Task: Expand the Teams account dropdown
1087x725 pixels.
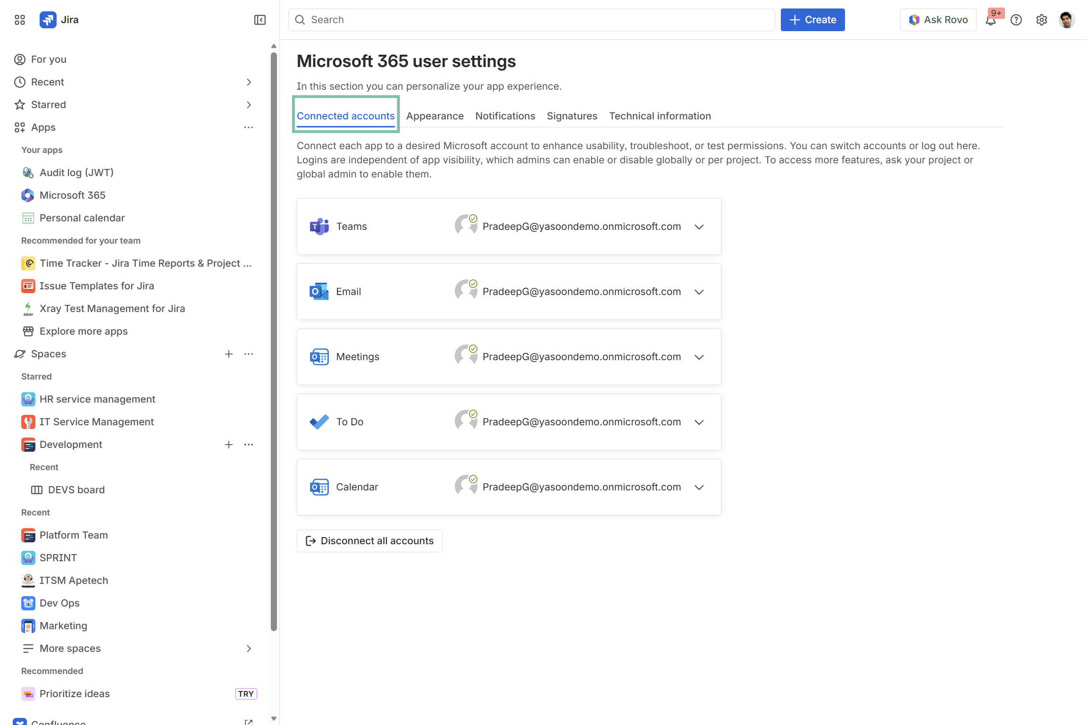Action: coord(699,227)
